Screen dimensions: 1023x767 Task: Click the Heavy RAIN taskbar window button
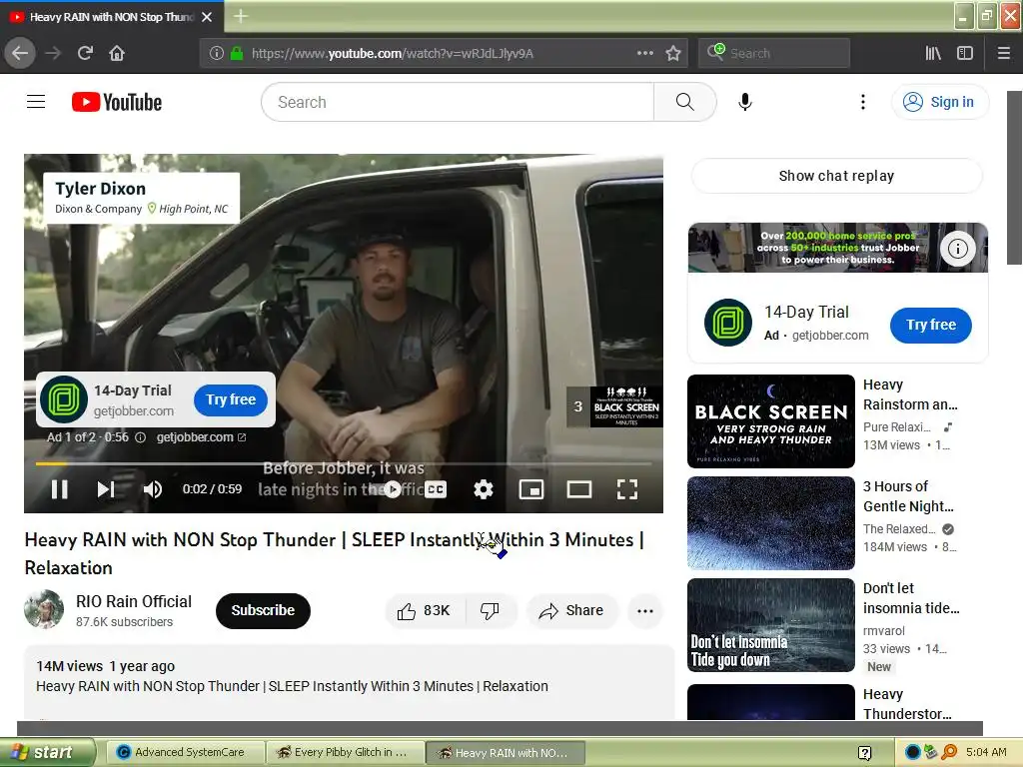click(505, 753)
